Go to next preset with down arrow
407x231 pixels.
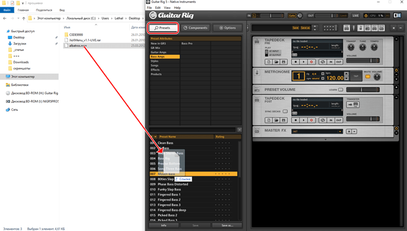tap(315, 29)
